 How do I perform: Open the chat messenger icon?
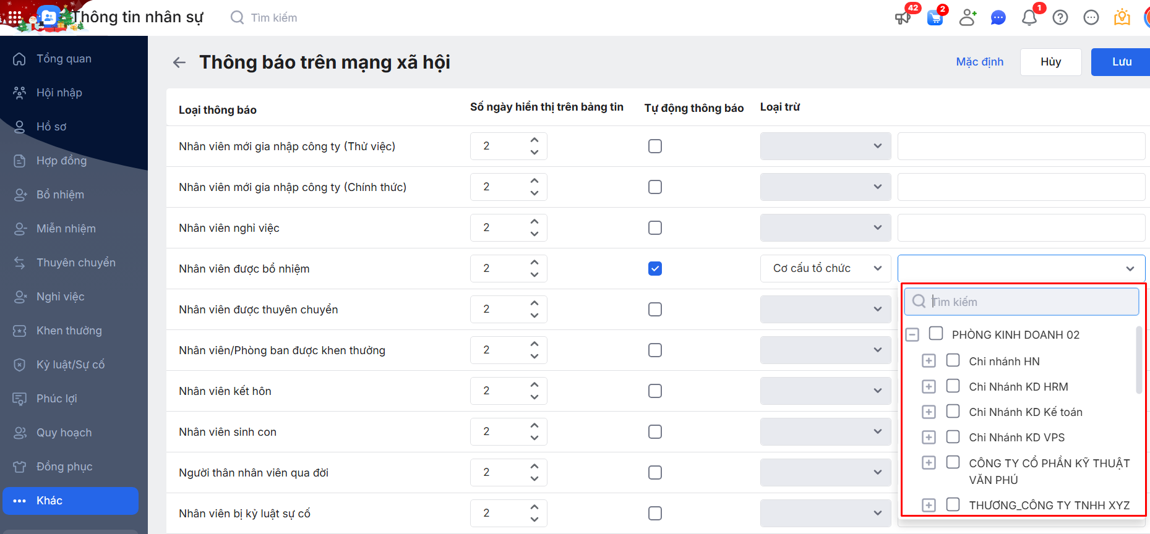pos(998,17)
